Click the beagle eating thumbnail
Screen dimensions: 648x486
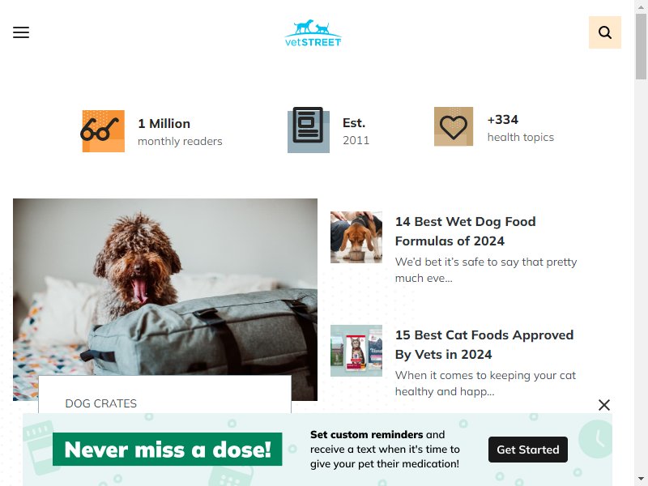pos(356,237)
